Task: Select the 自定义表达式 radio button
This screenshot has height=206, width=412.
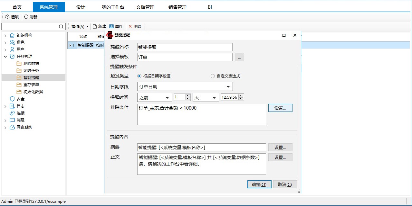Action: point(213,76)
